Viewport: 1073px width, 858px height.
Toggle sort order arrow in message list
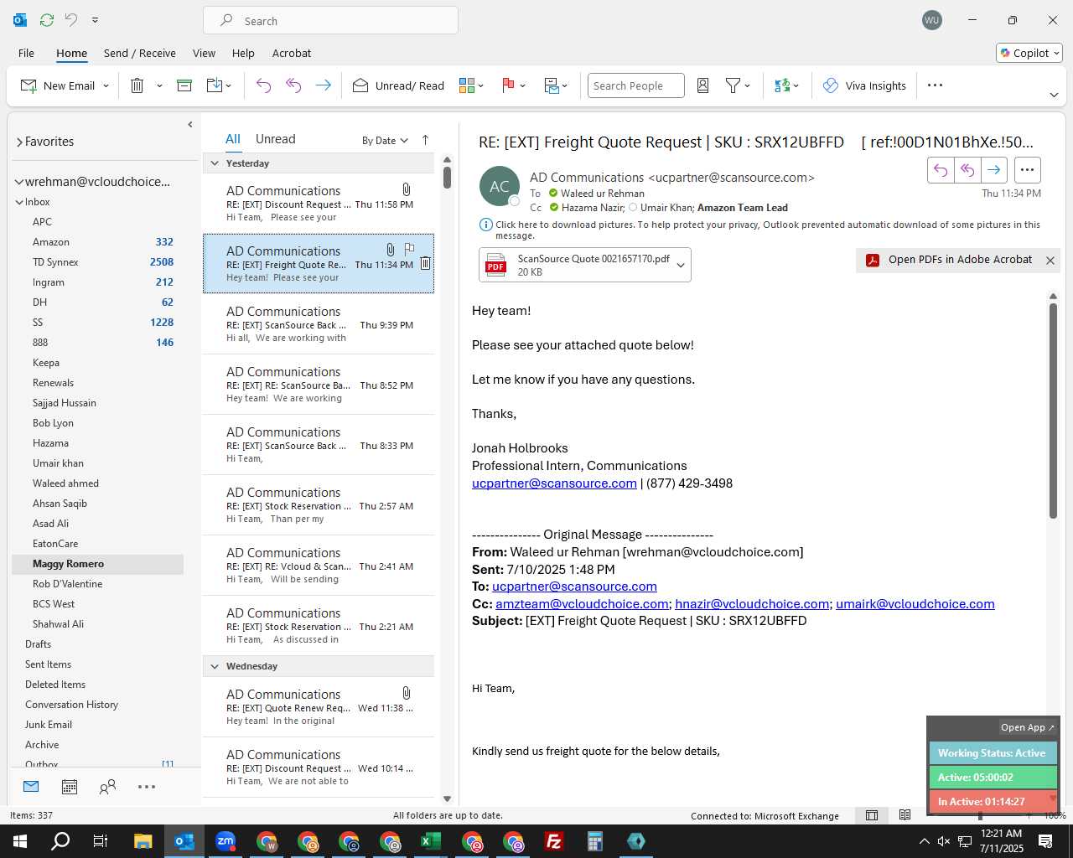[x=425, y=140]
